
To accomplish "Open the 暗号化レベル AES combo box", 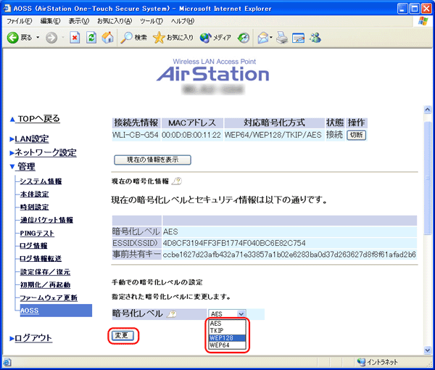I will [227, 314].
